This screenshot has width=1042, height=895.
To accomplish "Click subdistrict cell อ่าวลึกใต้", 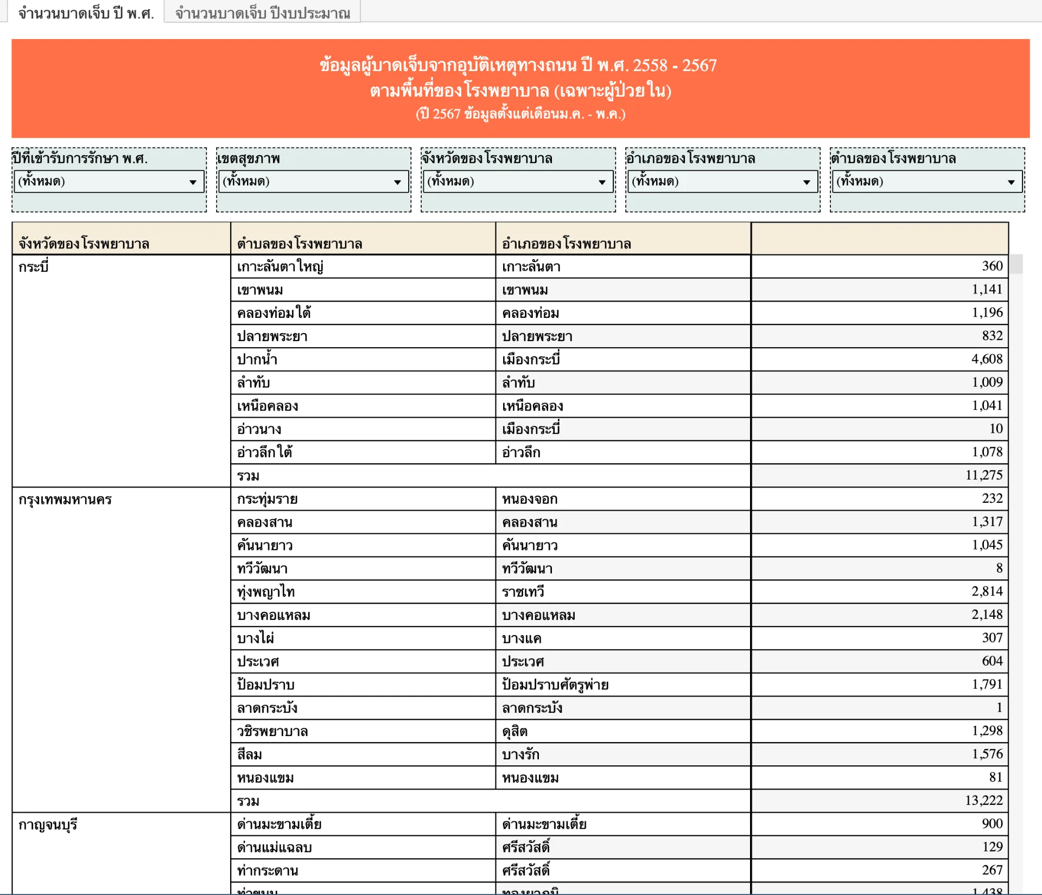I will [x=363, y=452].
